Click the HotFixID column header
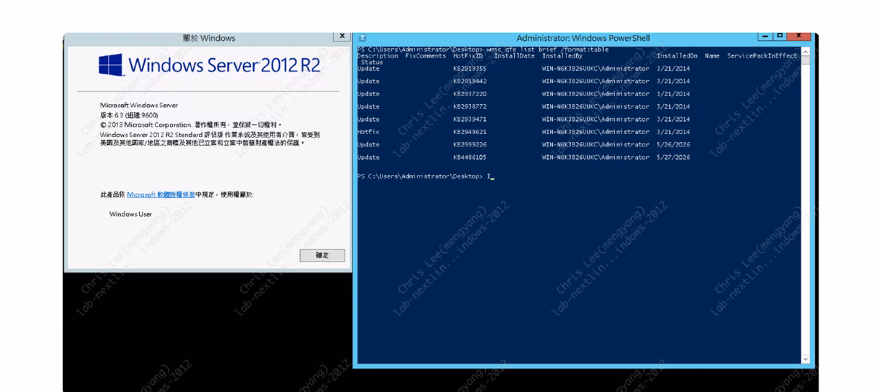Viewport: 874px width, 392px height. [470, 56]
